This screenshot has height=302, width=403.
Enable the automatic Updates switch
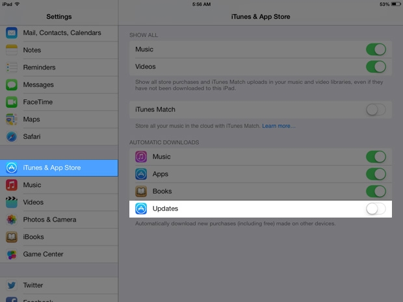point(376,208)
